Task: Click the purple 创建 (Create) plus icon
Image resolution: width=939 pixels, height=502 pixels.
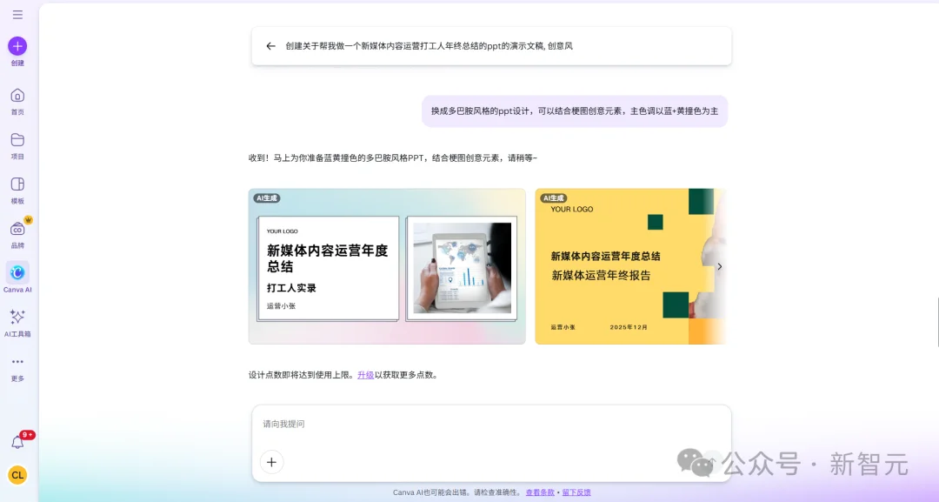Action: 17,46
